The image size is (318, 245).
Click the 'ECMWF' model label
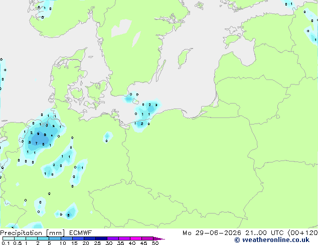[x=80, y=233]
